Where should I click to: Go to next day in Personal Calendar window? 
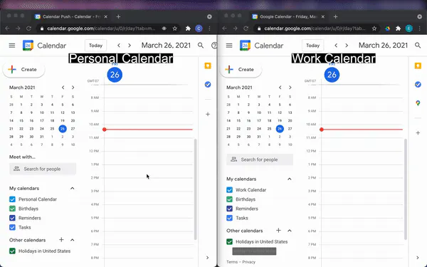tap(130, 46)
